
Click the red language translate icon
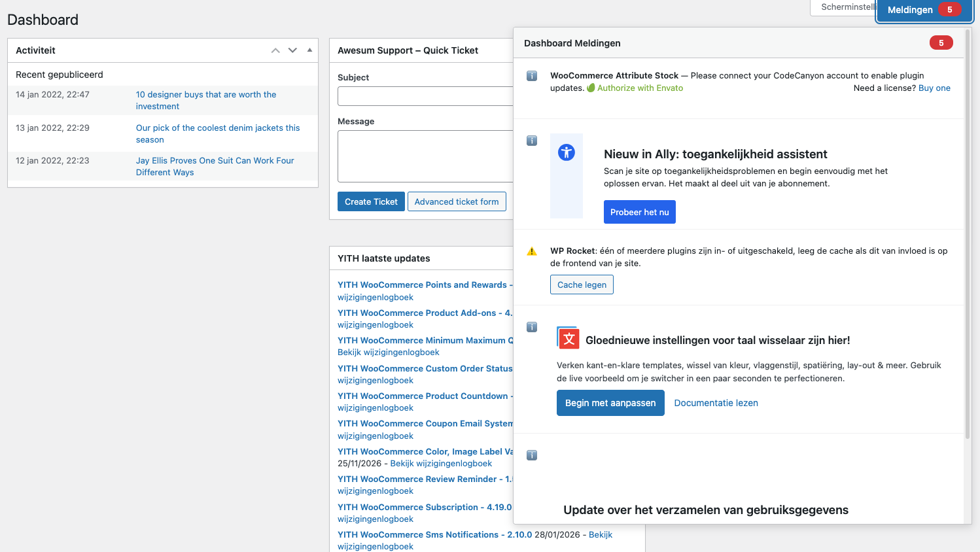(568, 338)
